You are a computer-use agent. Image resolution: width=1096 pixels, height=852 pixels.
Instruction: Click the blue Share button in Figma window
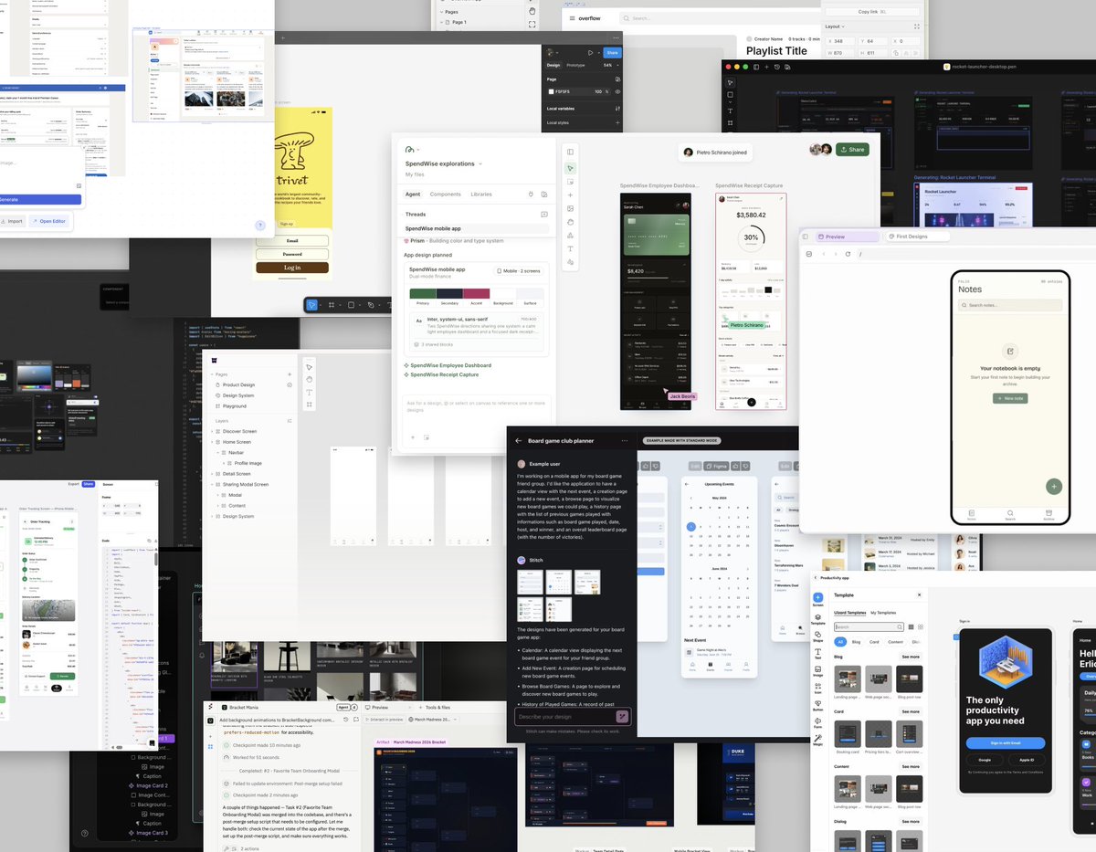pos(612,52)
